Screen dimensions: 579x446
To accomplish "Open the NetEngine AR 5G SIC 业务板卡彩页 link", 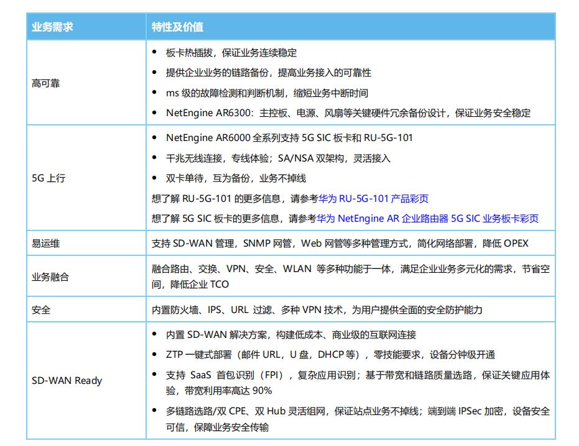I will (x=427, y=219).
